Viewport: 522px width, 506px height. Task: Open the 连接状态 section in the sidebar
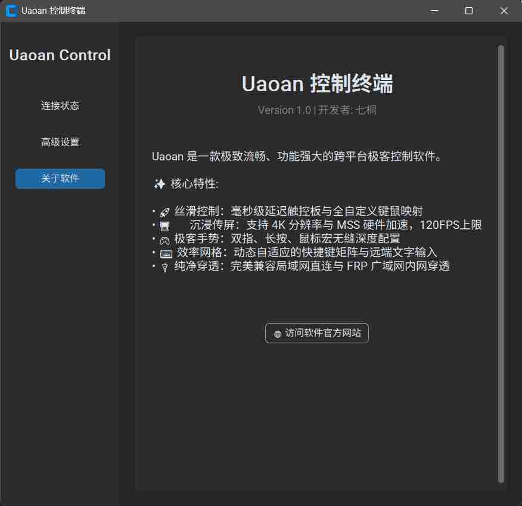click(60, 105)
